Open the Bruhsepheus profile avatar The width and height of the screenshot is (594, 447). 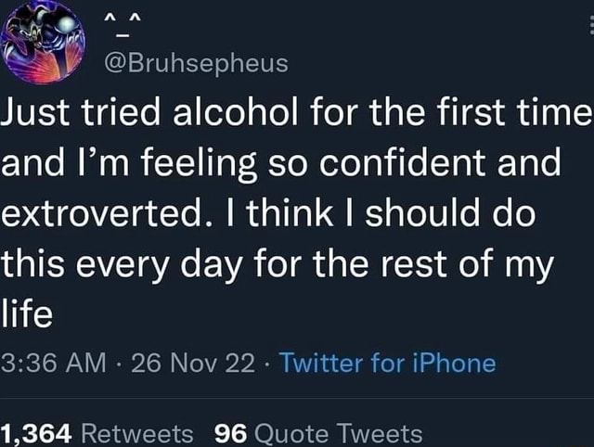coord(44,44)
